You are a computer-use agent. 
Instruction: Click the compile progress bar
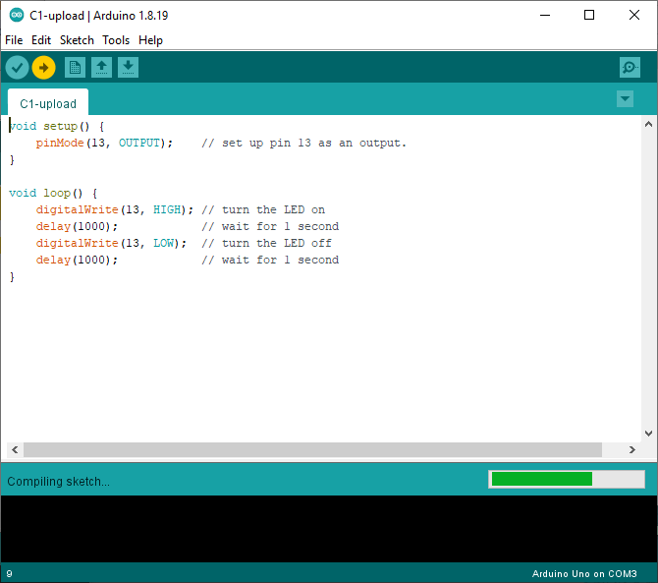coord(567,479)
